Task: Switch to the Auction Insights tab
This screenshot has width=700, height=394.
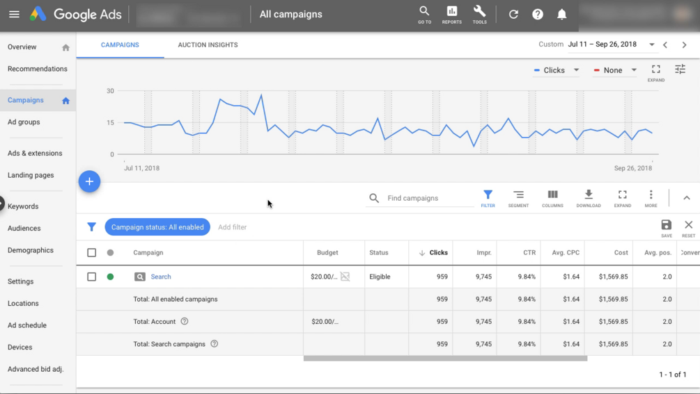Action: (x=208, y=45)
